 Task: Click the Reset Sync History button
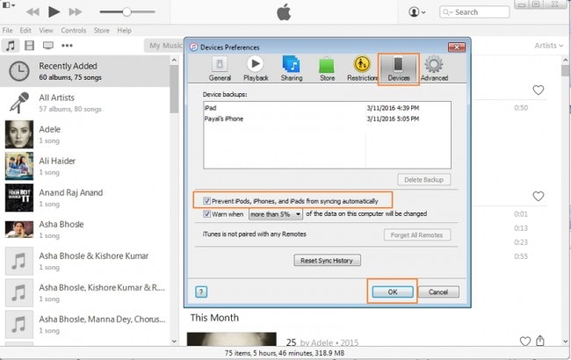[327, 260]
